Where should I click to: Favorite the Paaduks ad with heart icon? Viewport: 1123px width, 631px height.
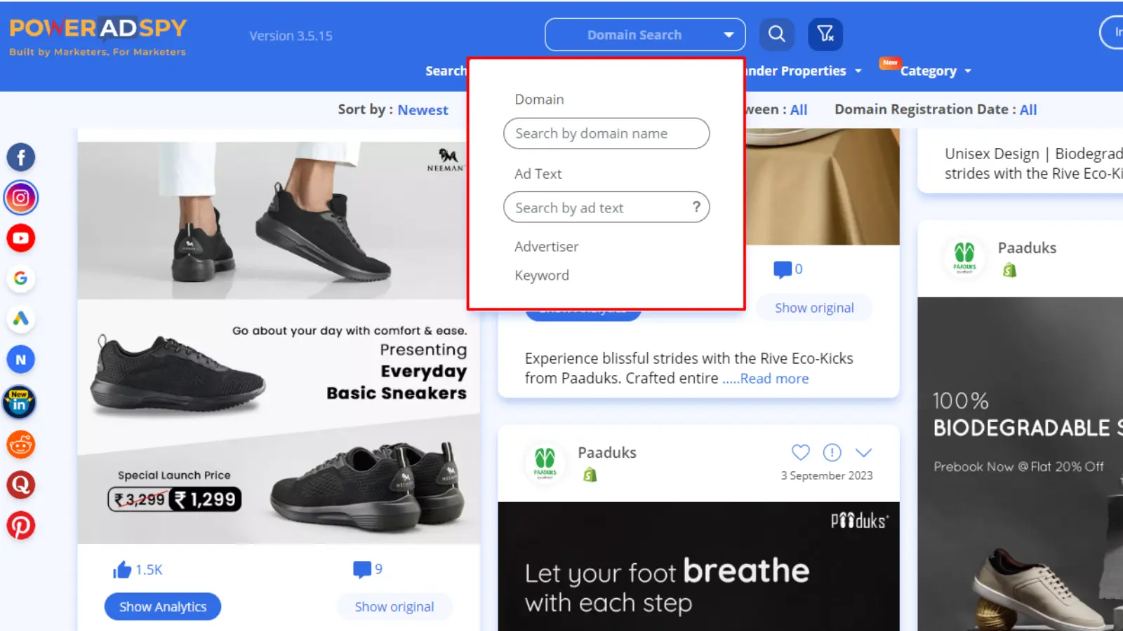(801, 452)
